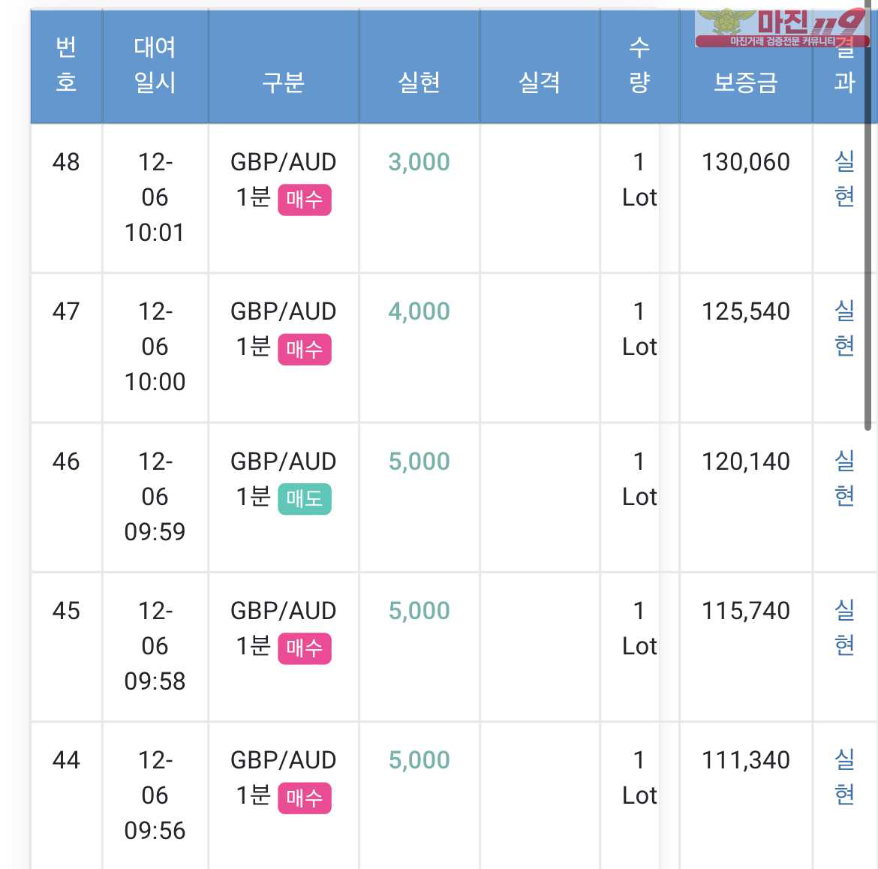Click the 보증금 column header
This screenshot has height=869, width=878.
[745, 83]
